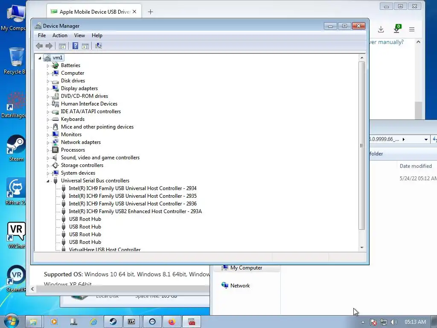Click the taskbar clock 05:13 AM

[x=415, y=322]
